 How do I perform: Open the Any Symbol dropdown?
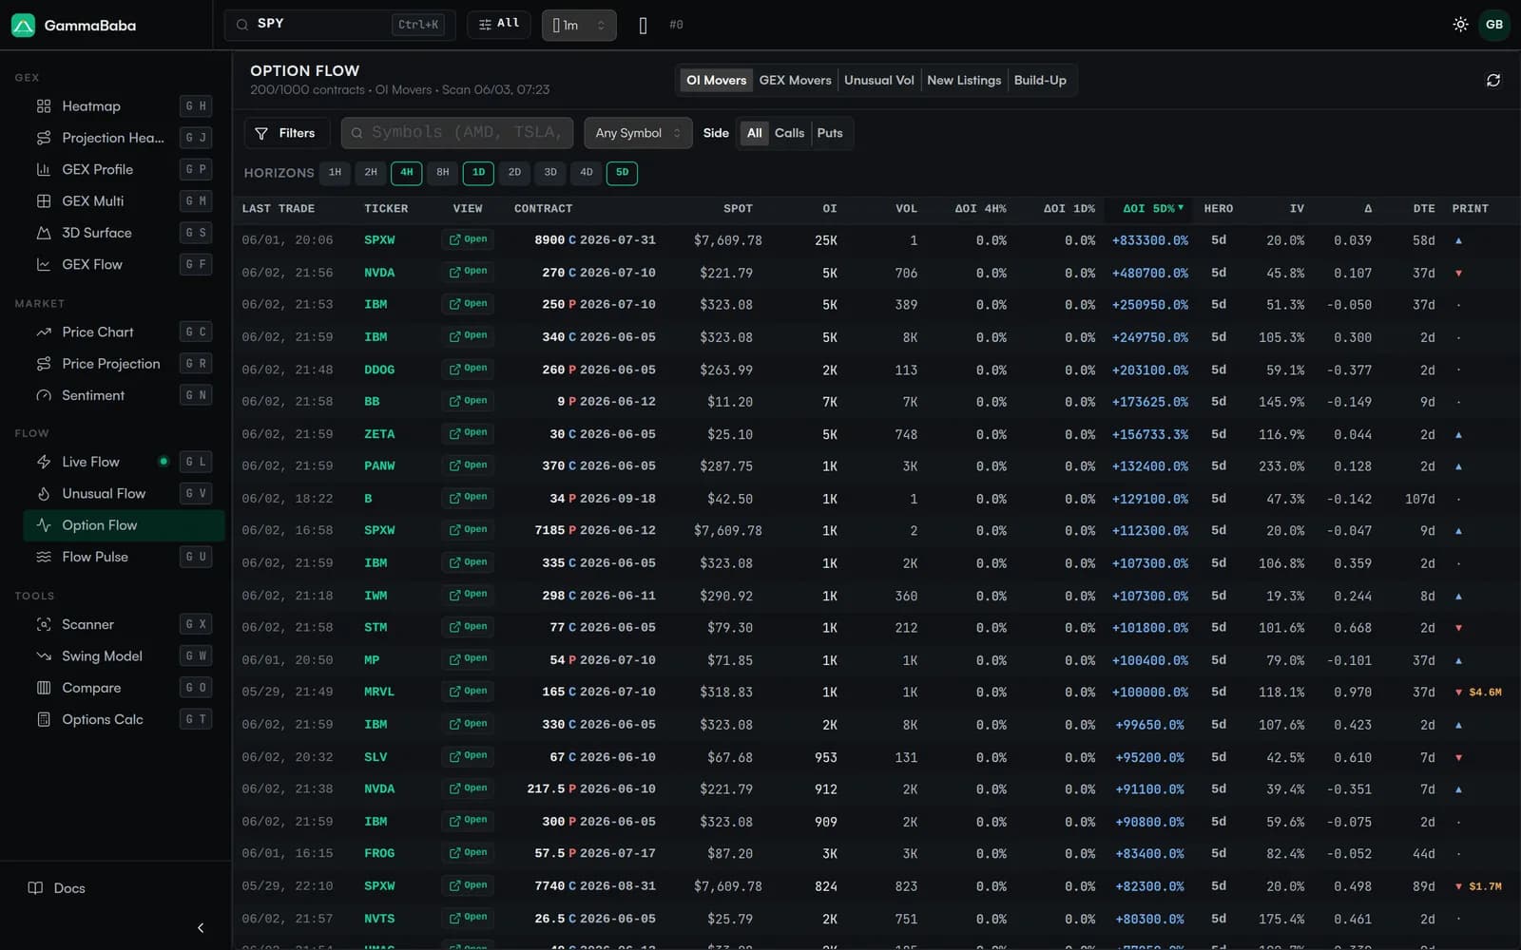pyautogui.click(x=638, y=133)
